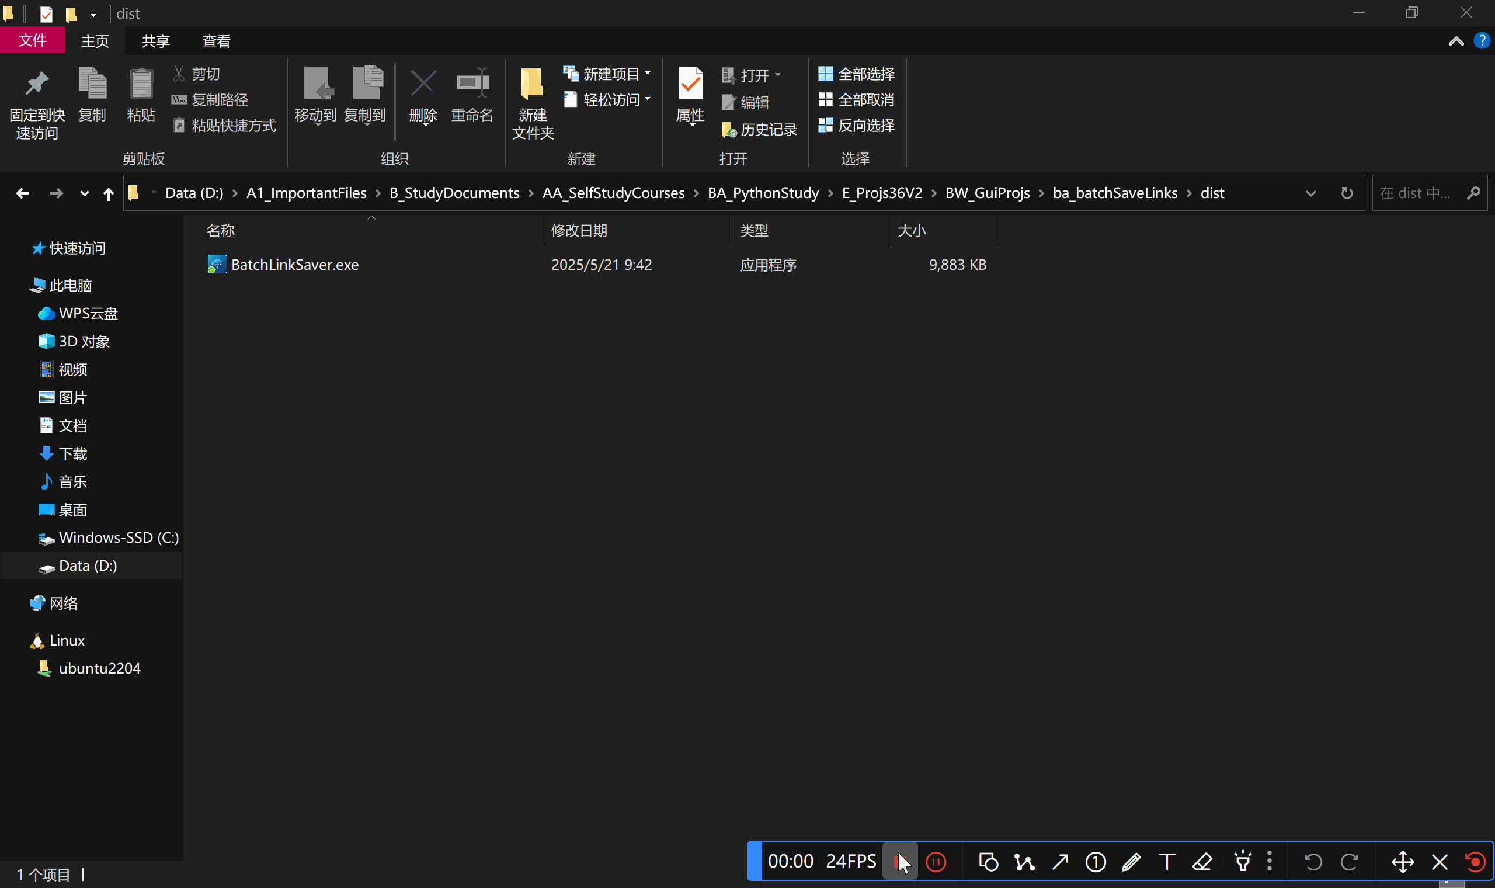Click the shapes annotation tool
This screenshot has width=1495, height=888.
click(988, 862)
